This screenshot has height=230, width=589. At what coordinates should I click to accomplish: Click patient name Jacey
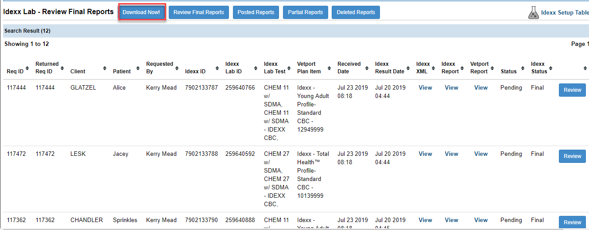pos(120,154)
